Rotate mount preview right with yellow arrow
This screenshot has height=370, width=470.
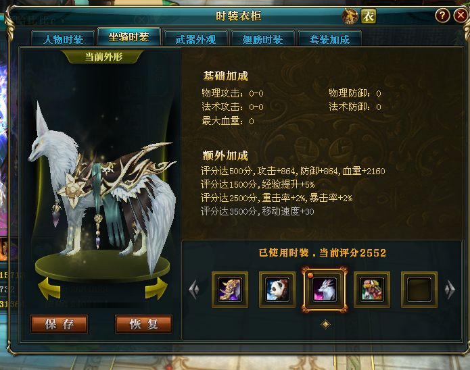pyautogui.click(x=156, y=288)
